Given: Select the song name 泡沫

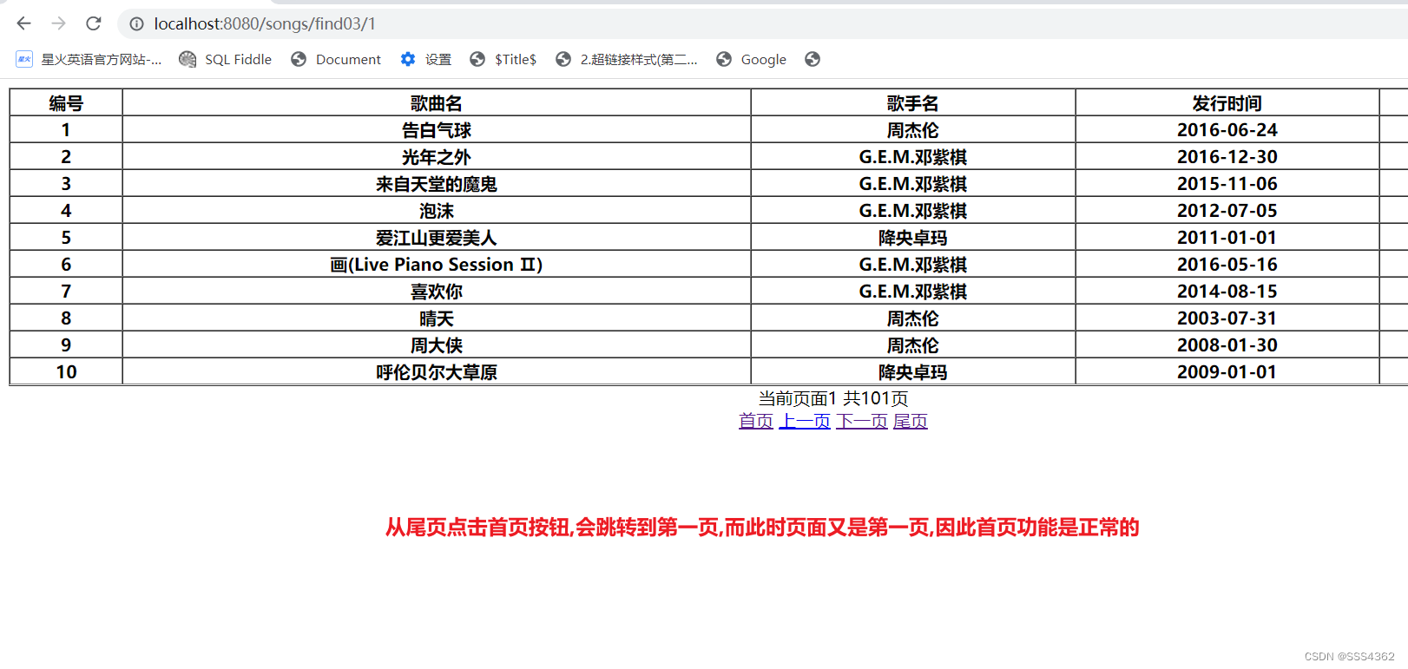Looking at the screenshot, I should coord(437,211).
